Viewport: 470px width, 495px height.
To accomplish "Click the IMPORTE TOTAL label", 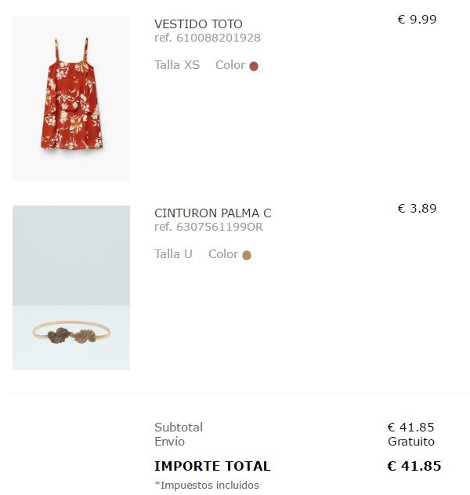I will tap(212, 466).
